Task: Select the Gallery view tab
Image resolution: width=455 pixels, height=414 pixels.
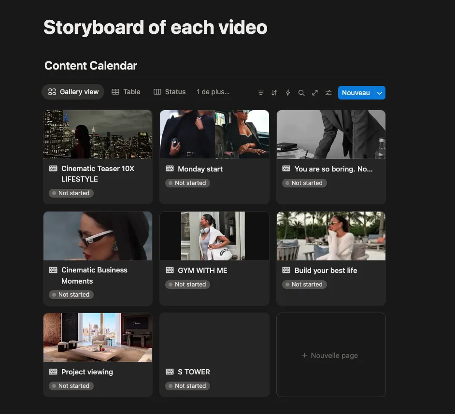Action: pyautogui.click(x=73, y=92)
